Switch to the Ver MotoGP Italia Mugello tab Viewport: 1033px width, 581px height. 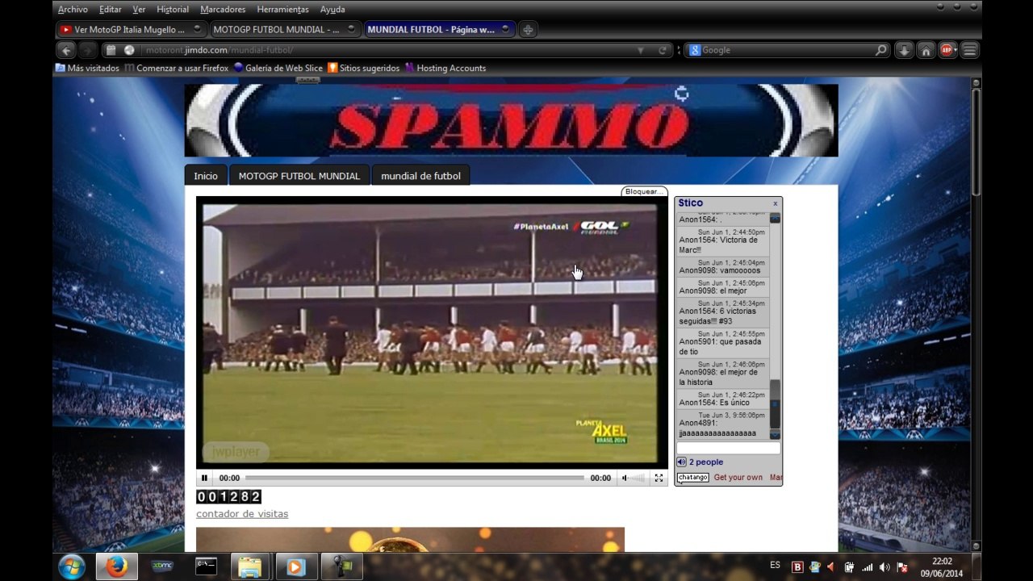tap(131, 30)
